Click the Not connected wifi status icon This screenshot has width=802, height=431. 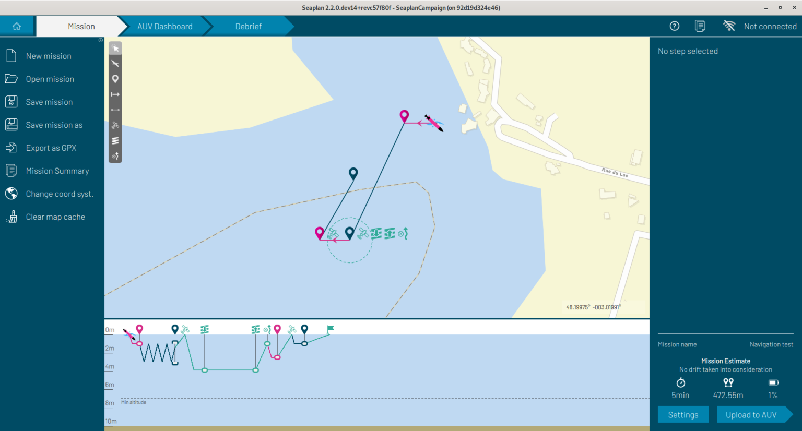[x=729, y=26]
